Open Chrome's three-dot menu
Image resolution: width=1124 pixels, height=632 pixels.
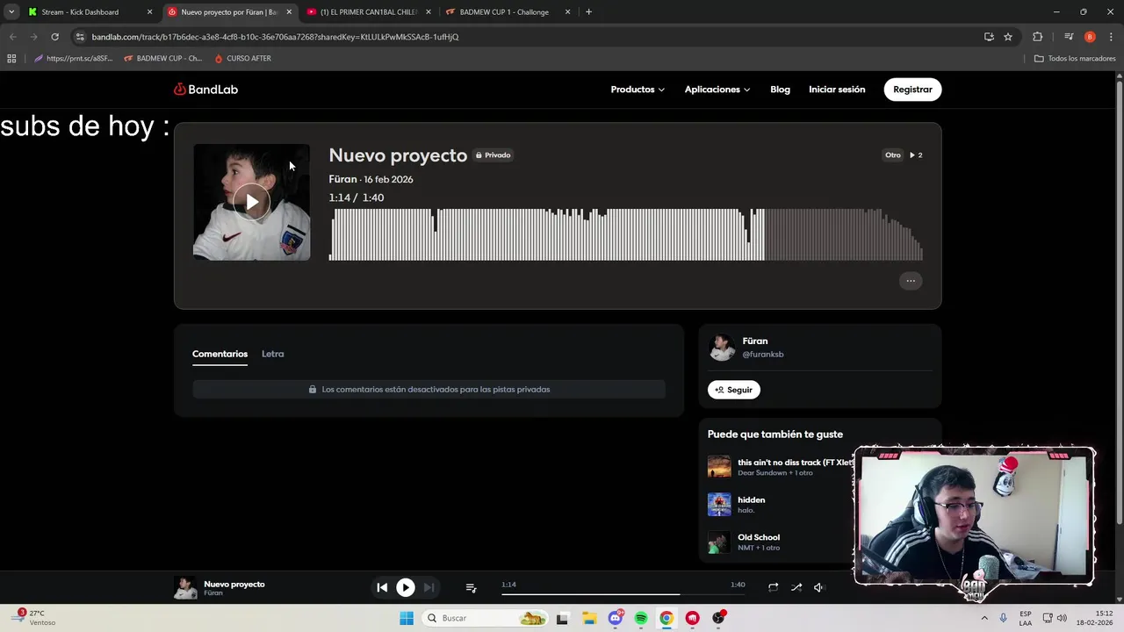pyautogui.click(x=1111, y=37)
